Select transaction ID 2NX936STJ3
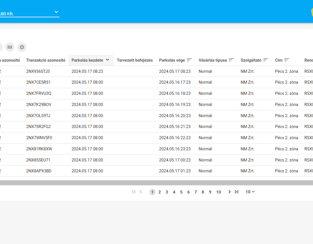The width and height of the screenshot is (313, 244). point(38,71)
